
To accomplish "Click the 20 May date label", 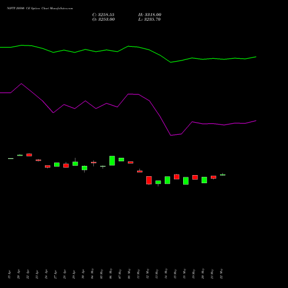I will coord(203,274).
